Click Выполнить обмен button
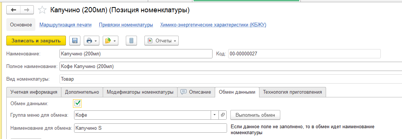The width and height of the screenshot is (402, 139). coord(255,115)
